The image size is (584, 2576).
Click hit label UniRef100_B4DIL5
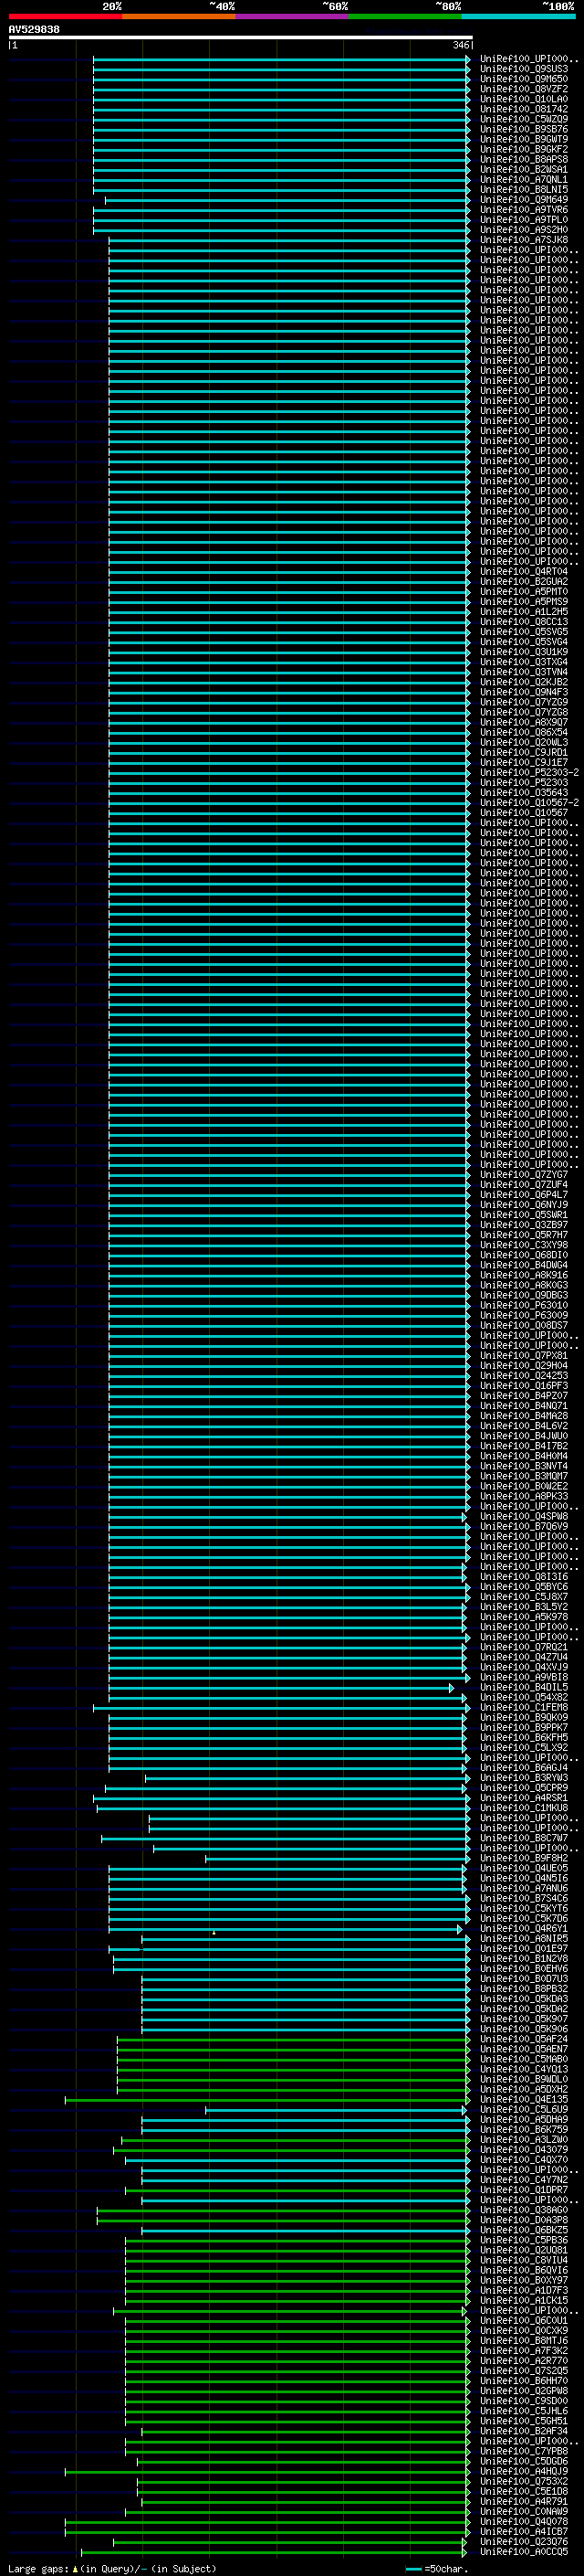click(524, 1688)
